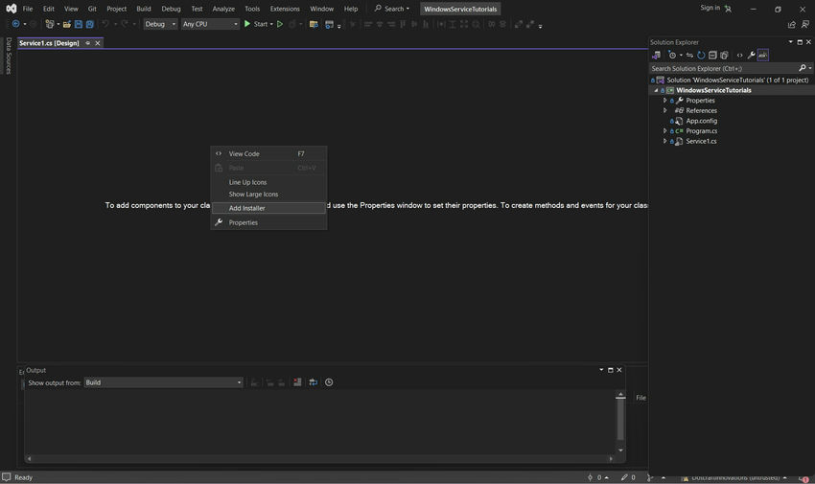Image resolution: width=815 pixels, height=484 pixels.
Task: Click the Search box in the title bar
Action: click(x=392, y=9)
